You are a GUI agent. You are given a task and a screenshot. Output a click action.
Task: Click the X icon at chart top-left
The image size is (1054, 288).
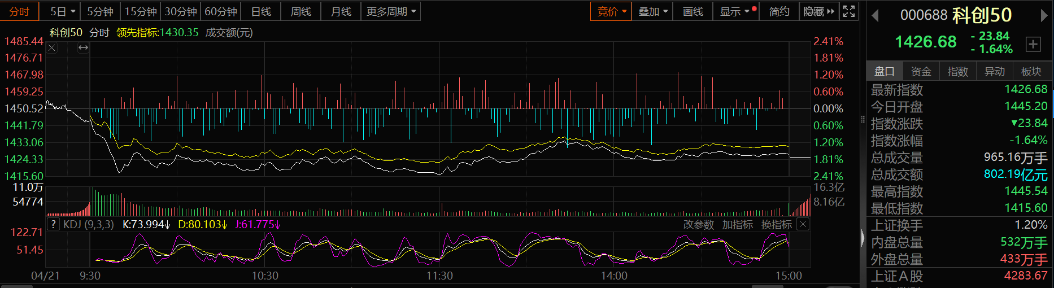click(x=52, y=48)
